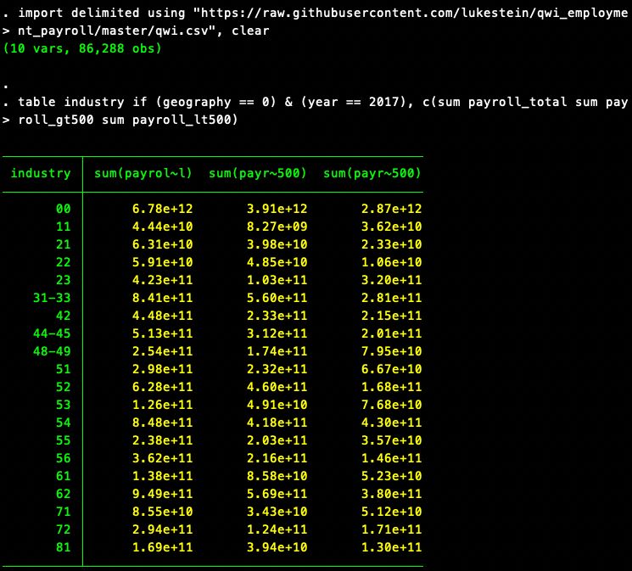Click the 8.27e+09 cell value
The image size is (632, 571).
point(277,227)
